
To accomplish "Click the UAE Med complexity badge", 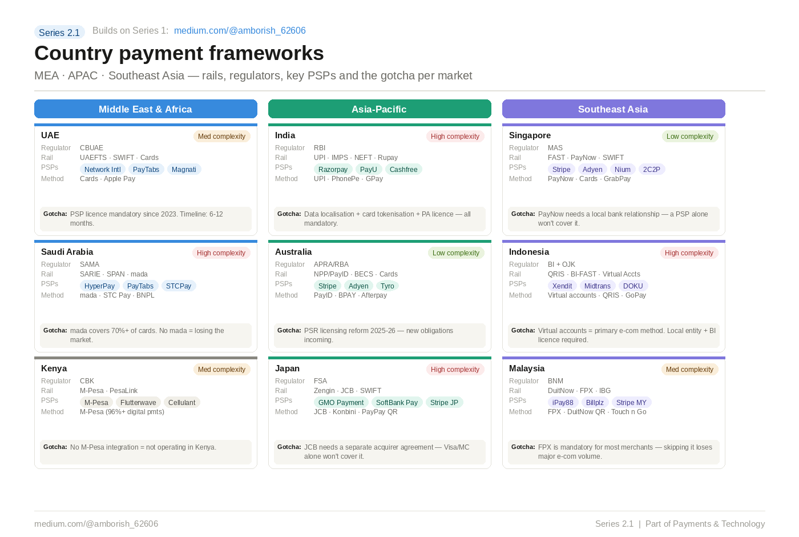I will click(x=221, y=137).
